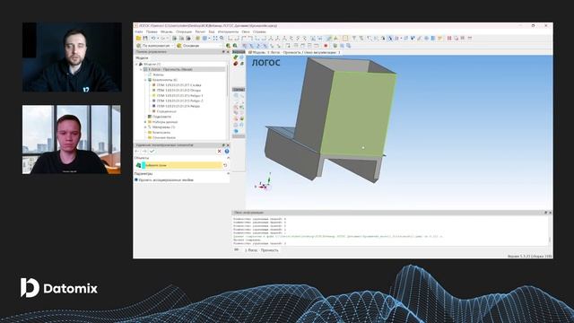Click the coordinate axis triad in the viewport
574x323 pixels.
tap(264, 183)
